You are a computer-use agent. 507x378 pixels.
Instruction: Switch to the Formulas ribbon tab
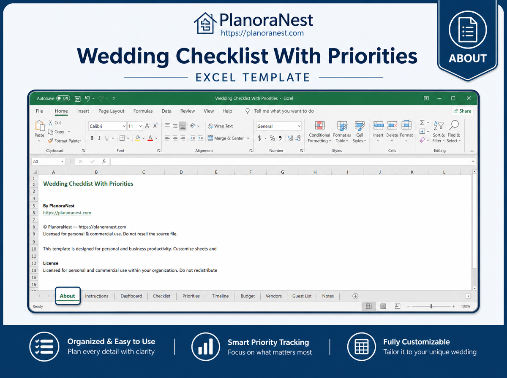tap(143, 111)
